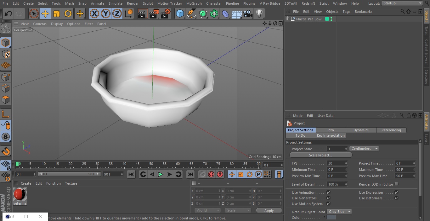This screenshot has height=221, width=430.
Task: Enable Render LOD in Editor checkbox
Action: [396, 184]
